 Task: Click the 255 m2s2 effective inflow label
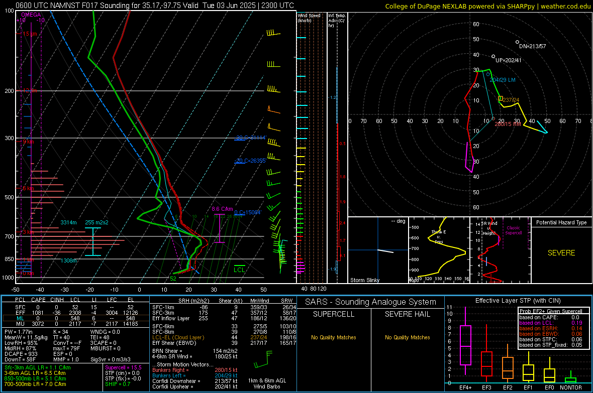pyautogui.click(x=96, y=222)
